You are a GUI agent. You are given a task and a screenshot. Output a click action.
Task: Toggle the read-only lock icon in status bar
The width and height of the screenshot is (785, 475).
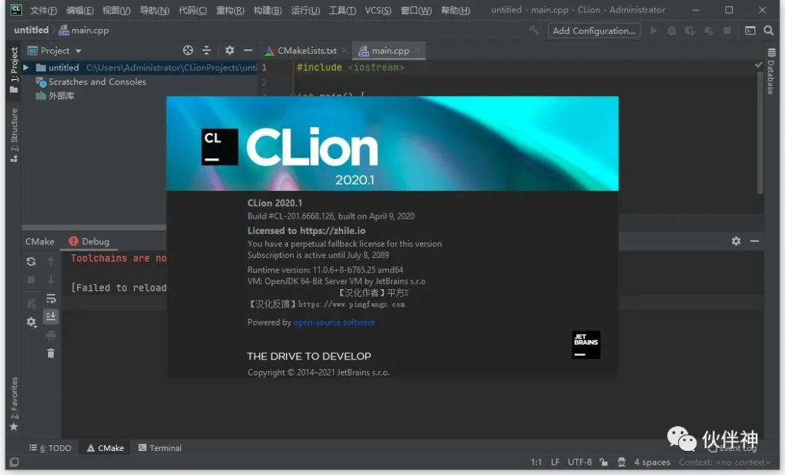pos(603,462)
